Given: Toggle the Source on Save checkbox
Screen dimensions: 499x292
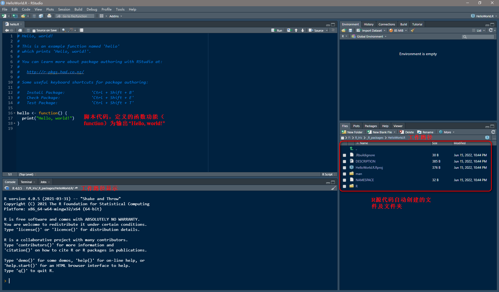Looking at the screenshot, I should pos(34,31).
